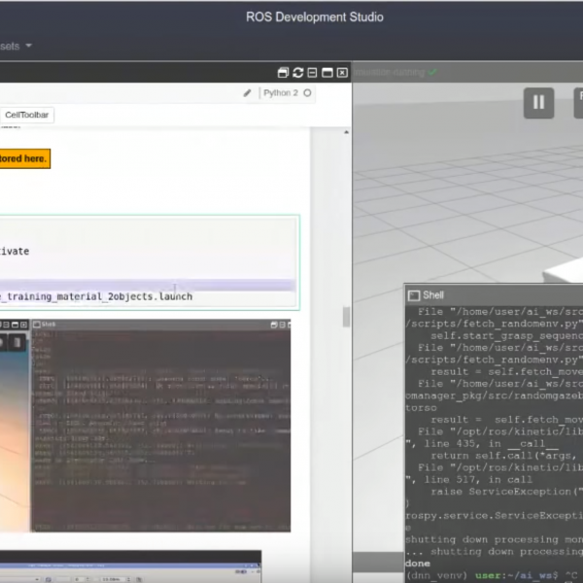Click the pencil edit icon

pyautogui.click(x=247, y=93)
